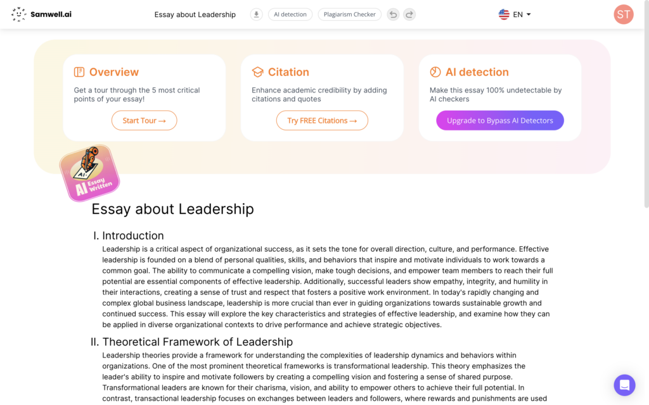Open the support chat bubble icon

click(624, 385)
